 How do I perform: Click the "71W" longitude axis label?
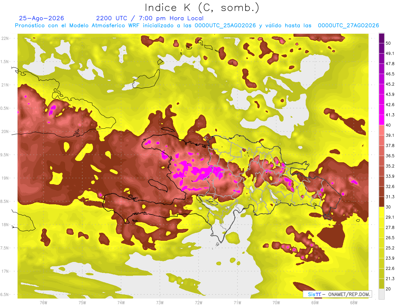(x=237, y=303)
